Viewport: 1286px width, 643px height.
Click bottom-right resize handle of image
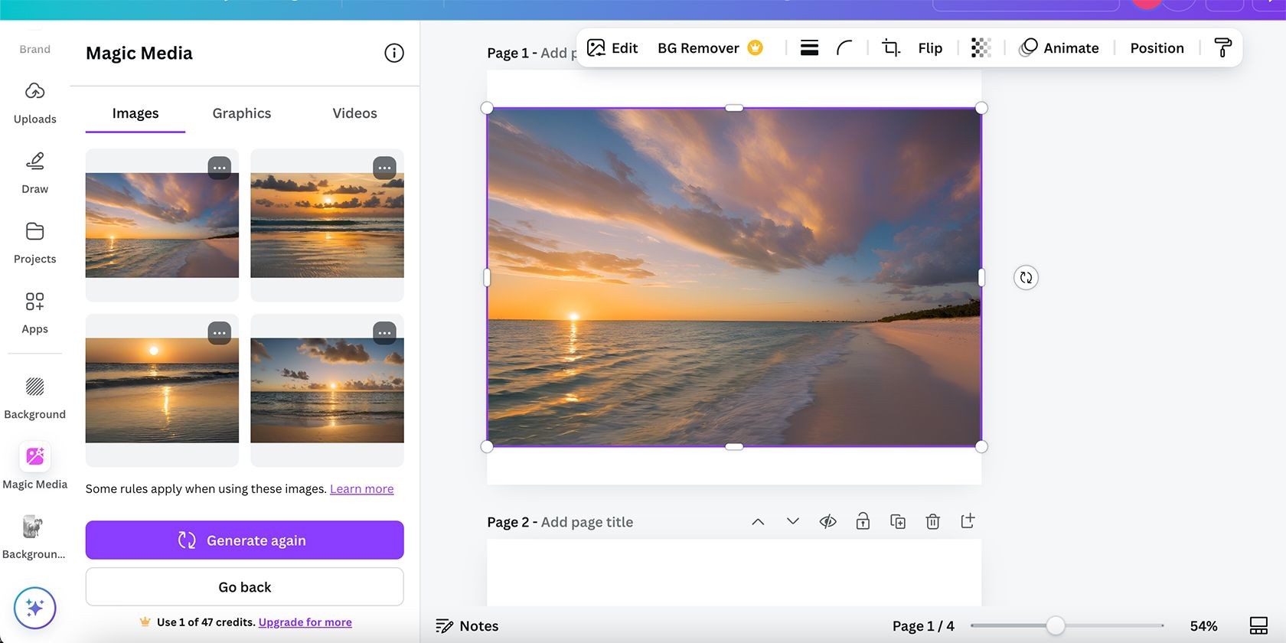(x=981, y=446)
